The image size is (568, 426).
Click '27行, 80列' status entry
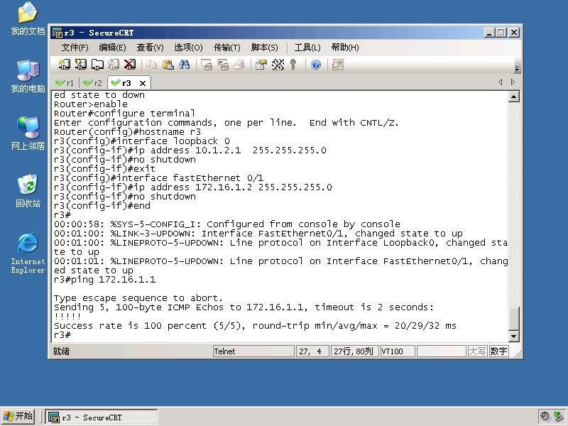coord(354,351)
